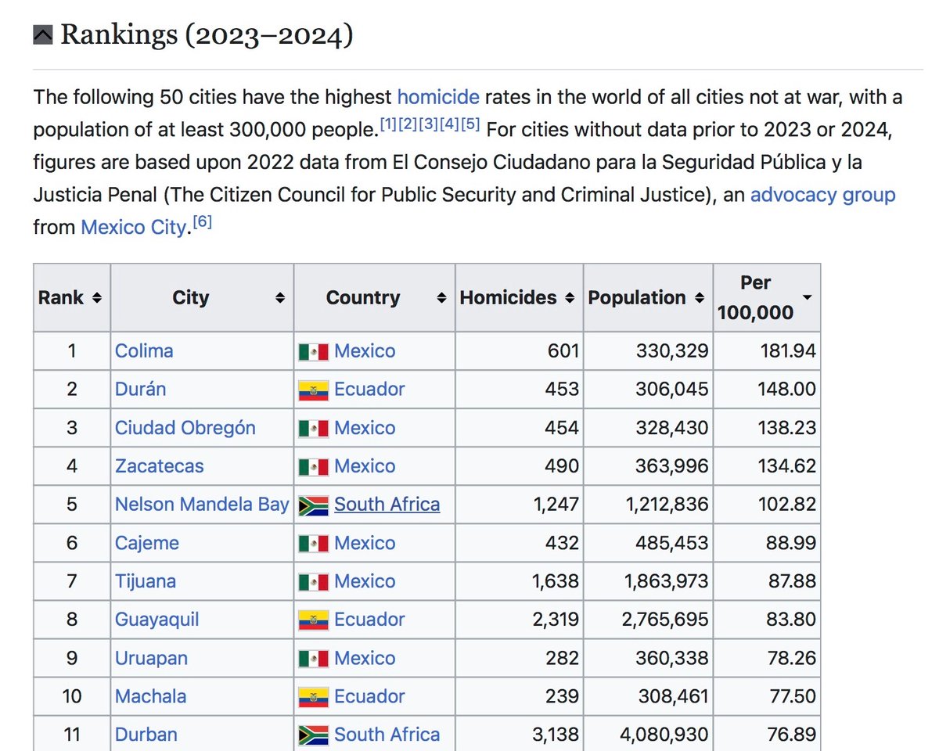Click South Africa flag icon in Durban row
Image resolution: width=939 pixels, height=751 pixels.
tap(314, 735)
